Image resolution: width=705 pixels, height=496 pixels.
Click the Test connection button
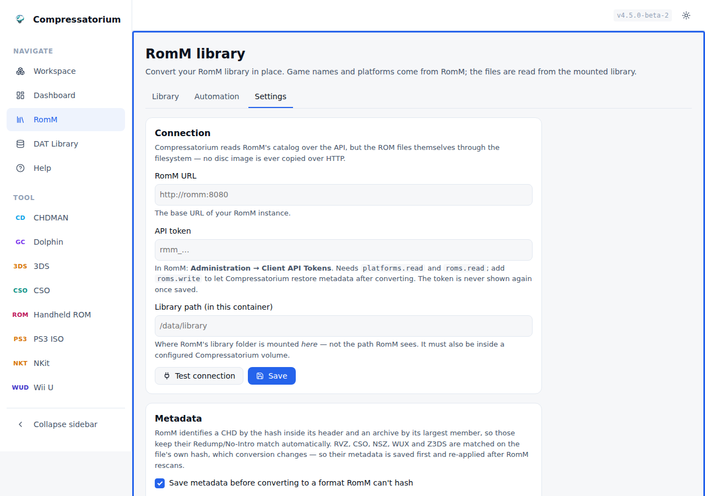[x=199, y=376]
